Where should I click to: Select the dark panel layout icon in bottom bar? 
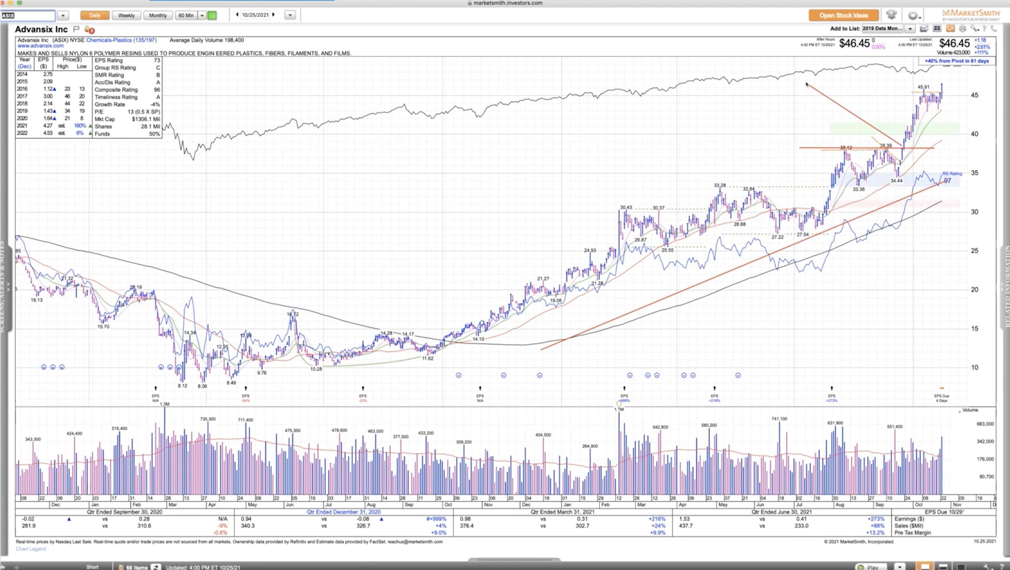click(960, 567)
